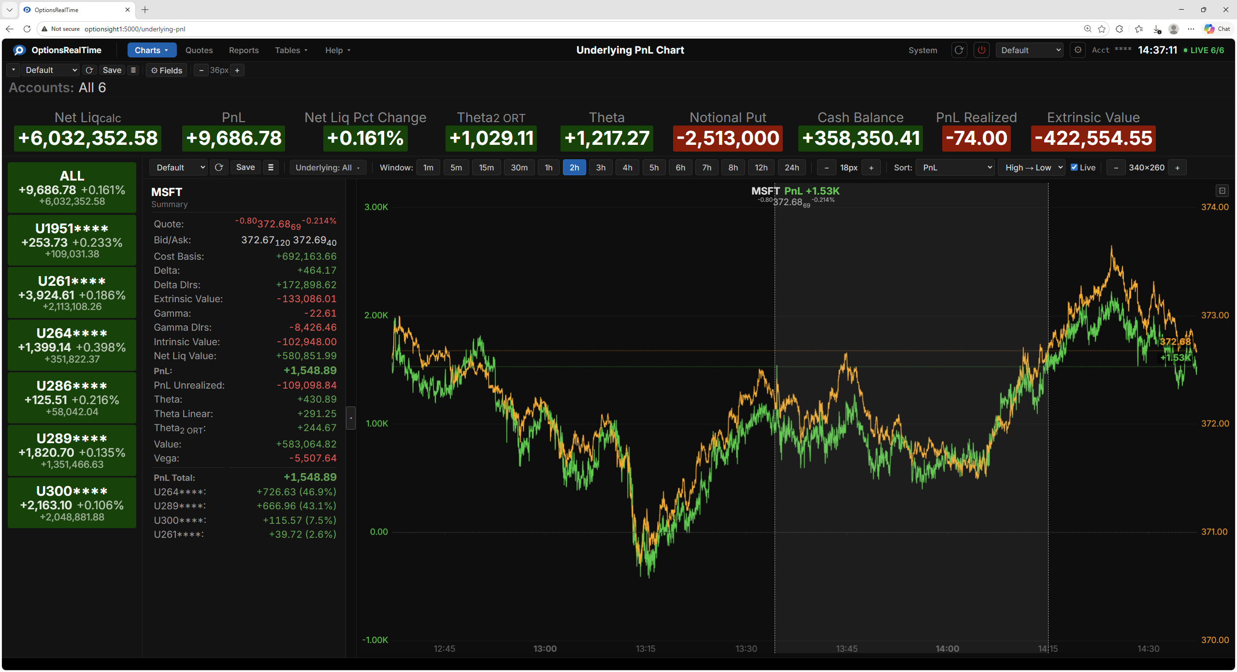Screen dimensions: 1237x672
Task: Collapse the MSFT summary side panel handle
Action: point(351,418)
